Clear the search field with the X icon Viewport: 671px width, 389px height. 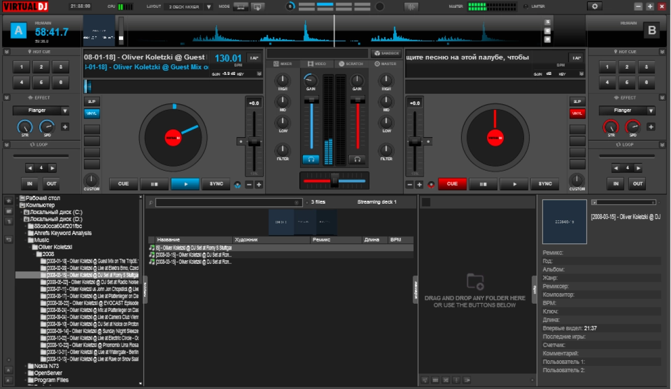coord(297,202)
